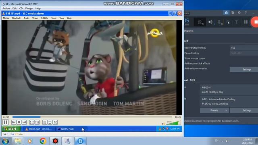
Task: Skip to next track in VLC
Action: click(x=24, y=122)
